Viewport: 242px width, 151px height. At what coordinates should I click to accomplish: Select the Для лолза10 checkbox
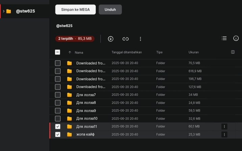(58, 119)
